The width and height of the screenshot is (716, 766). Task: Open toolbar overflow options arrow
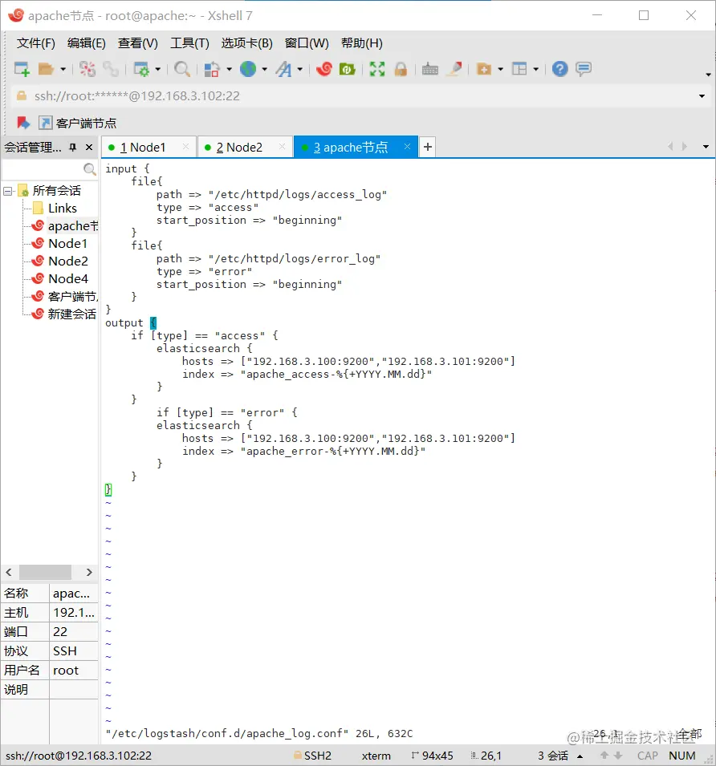point(708,75)
